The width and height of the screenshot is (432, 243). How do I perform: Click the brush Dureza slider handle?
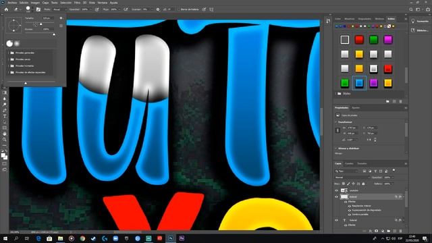(x=54, y=34)
